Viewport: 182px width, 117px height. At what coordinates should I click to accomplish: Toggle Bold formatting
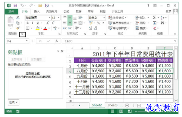point(27,23)
